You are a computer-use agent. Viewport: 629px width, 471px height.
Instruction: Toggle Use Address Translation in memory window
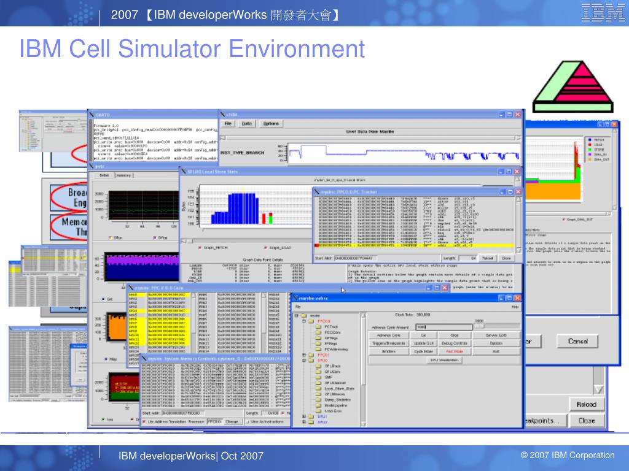coord(144,422)
